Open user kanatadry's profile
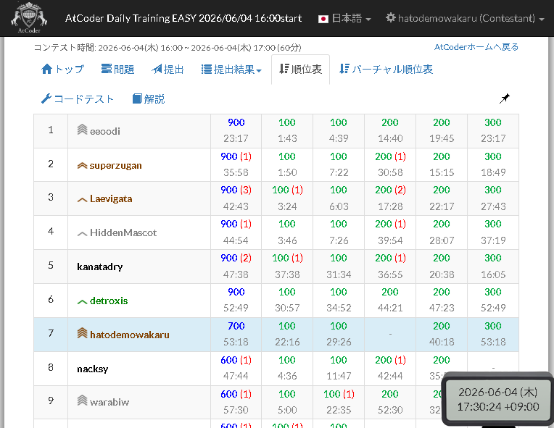Viewport: 554px width, 428px height. pyautogui.click(x=99, y=267)
